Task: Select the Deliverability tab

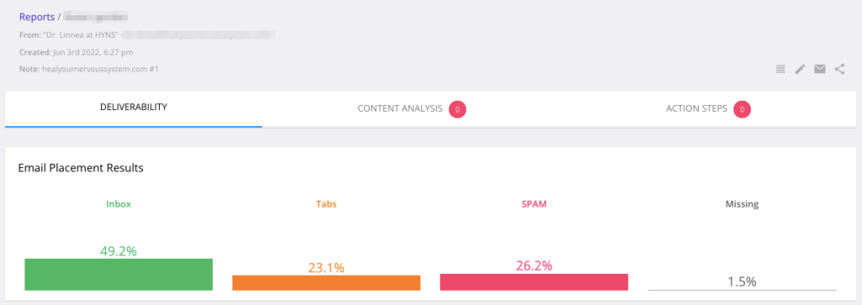Action: (x=134, y=109)
